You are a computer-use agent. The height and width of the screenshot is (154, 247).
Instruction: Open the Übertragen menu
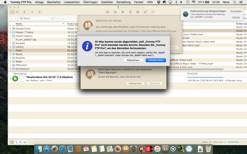point(90,2)
